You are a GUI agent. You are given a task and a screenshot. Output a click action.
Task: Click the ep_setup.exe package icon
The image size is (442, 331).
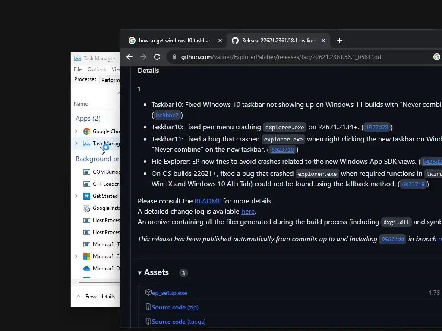click(148, 293)
